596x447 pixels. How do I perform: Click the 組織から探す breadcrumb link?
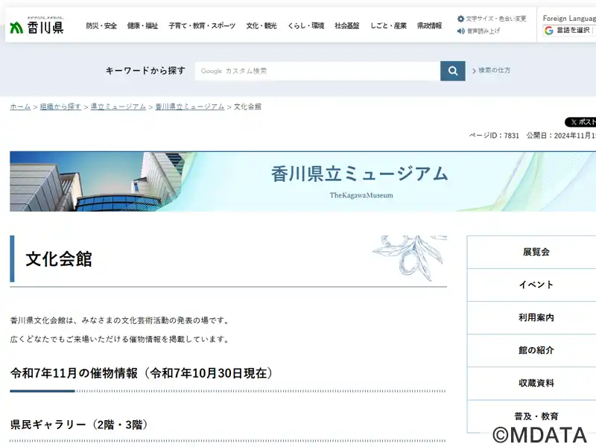pos(60,107)
